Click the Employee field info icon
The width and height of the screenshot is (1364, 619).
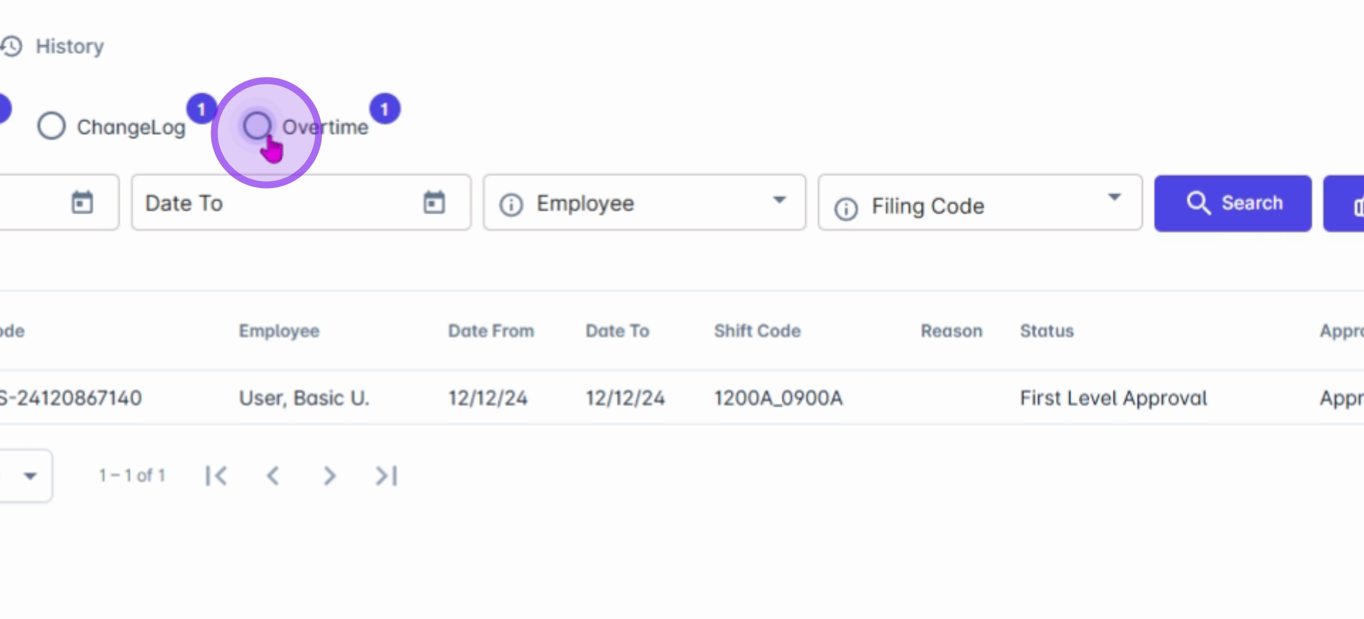(510, 205)
